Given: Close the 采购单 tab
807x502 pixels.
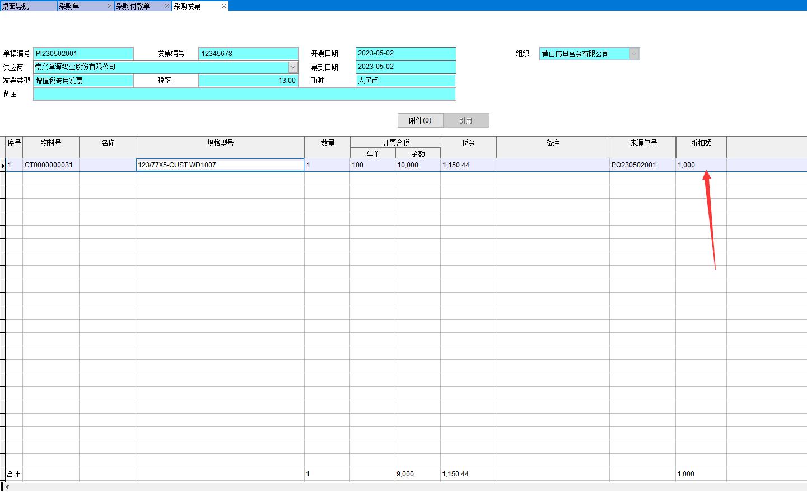Looking at the screenshot, I should coord(109,6).
